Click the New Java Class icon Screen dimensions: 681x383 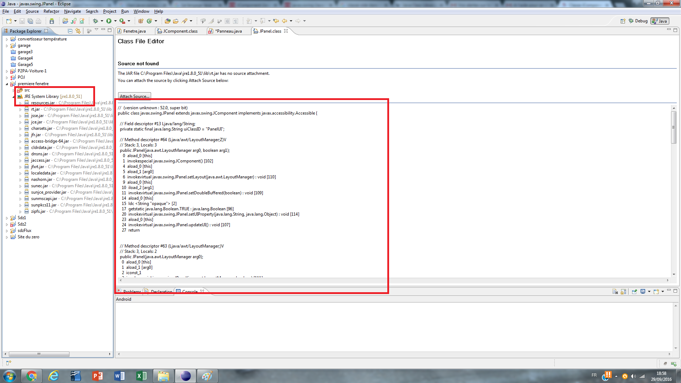point(149,21)
